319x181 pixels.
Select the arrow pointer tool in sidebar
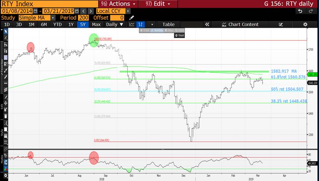tap(5, 31)
